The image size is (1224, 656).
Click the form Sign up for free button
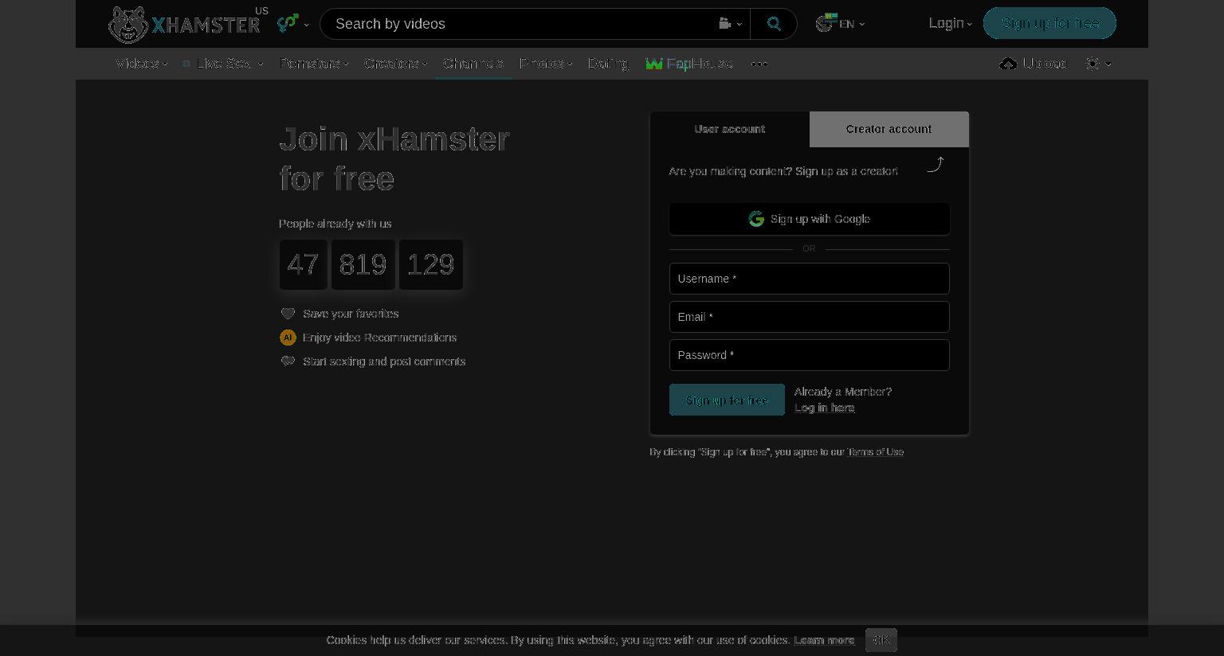(x=727, y=400)
